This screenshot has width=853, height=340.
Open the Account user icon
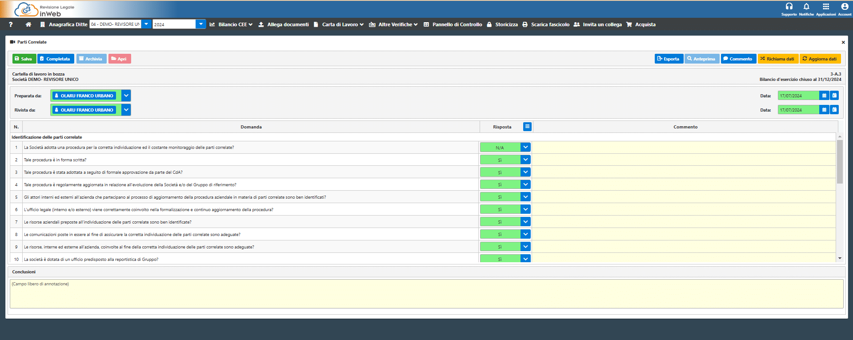coord(845,7)
